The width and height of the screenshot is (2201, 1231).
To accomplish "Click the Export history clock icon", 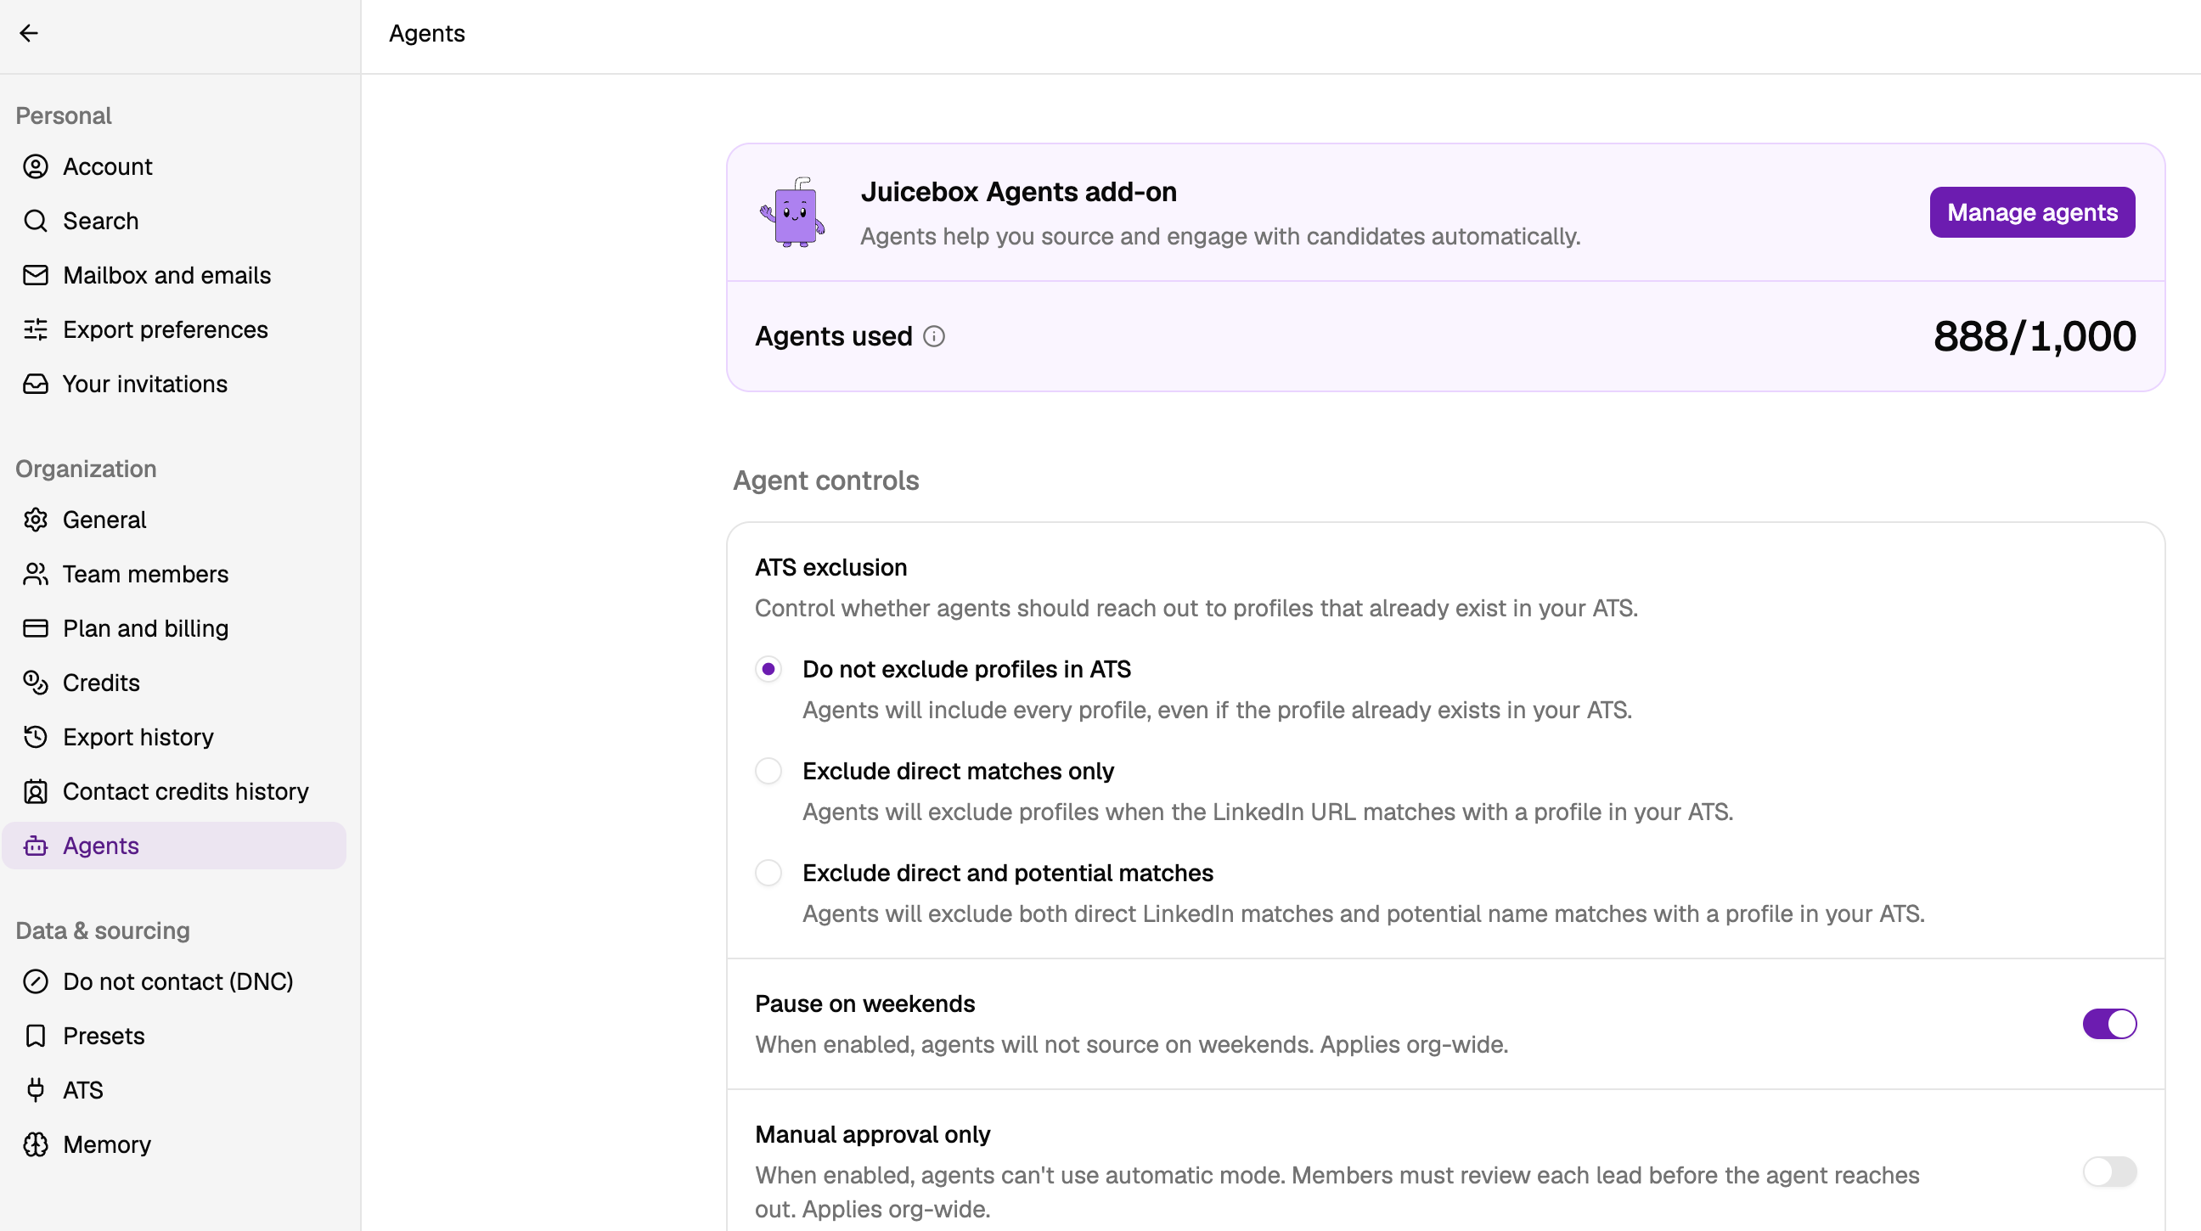I will coord(35,737).
